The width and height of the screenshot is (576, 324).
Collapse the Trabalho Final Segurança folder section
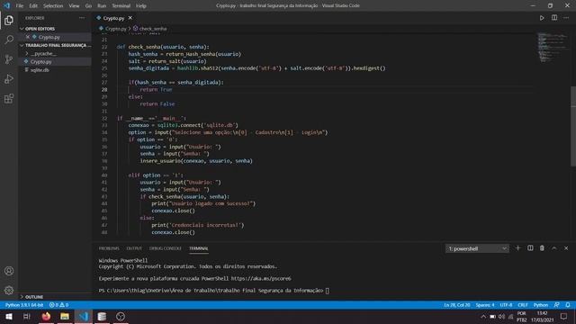click(55, 45)
